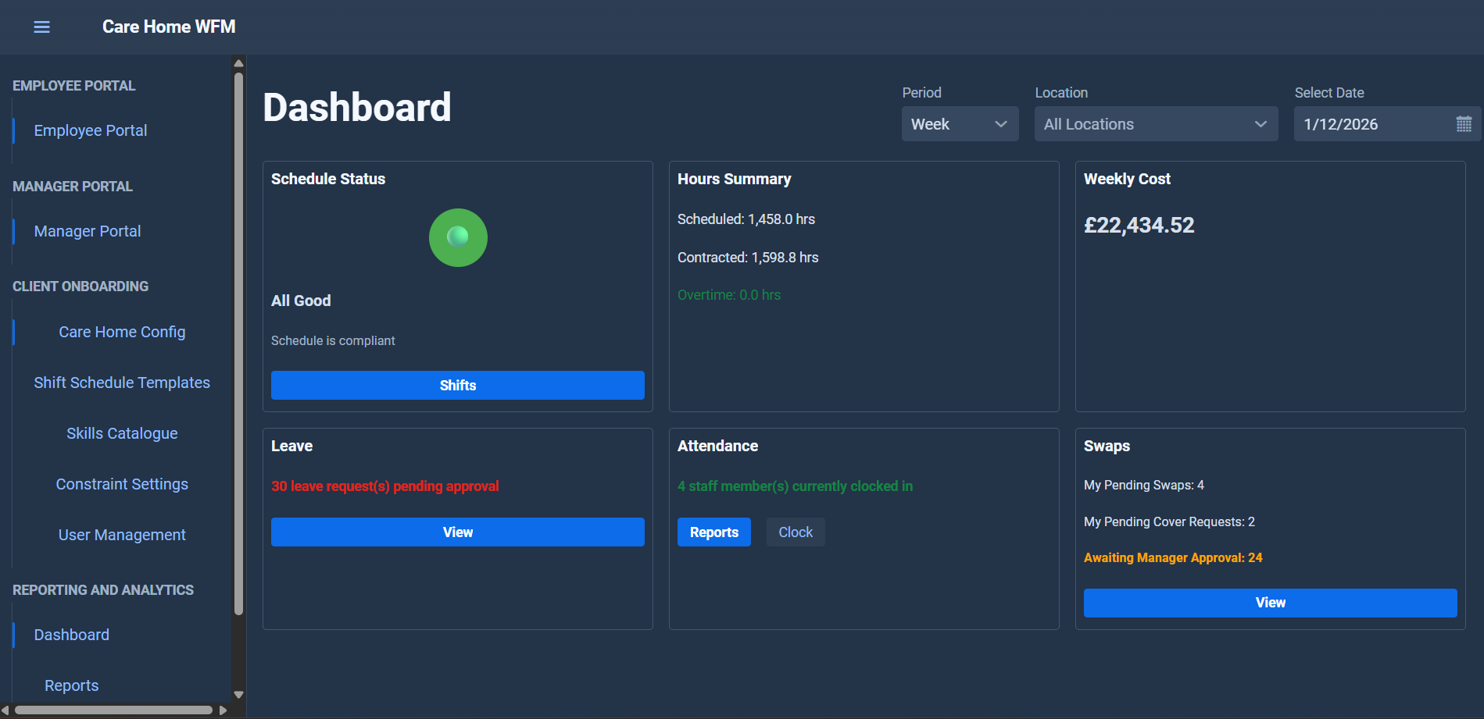Switch to Manager Portal
This screenshot has width=1484, height=719.
(x=87, y=231)
